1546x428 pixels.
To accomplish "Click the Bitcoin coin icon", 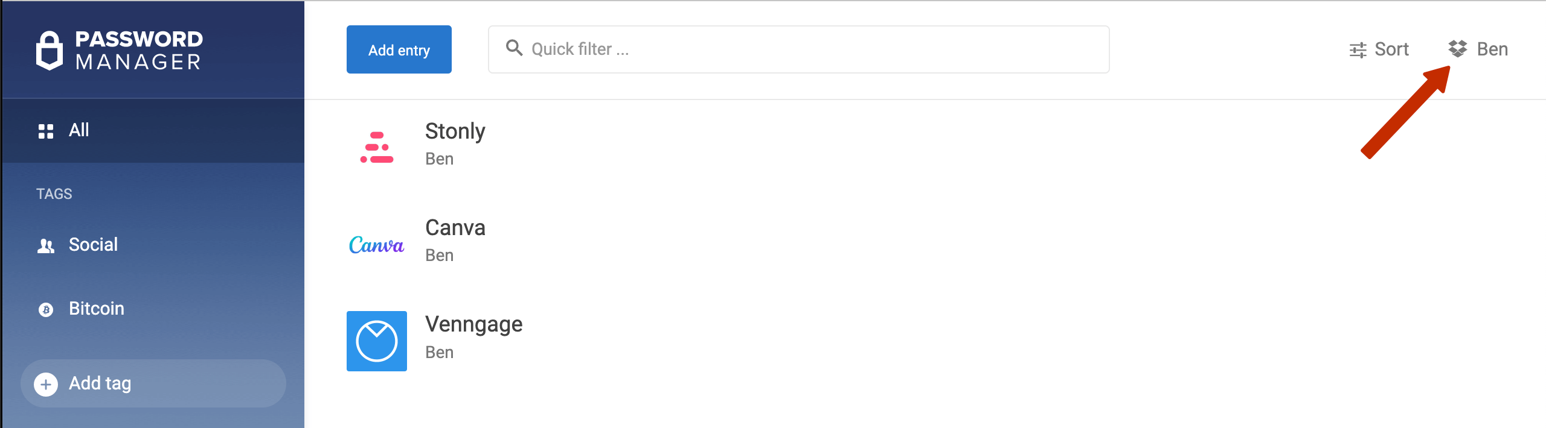I will pyautogui.click(x=46, y=309).
